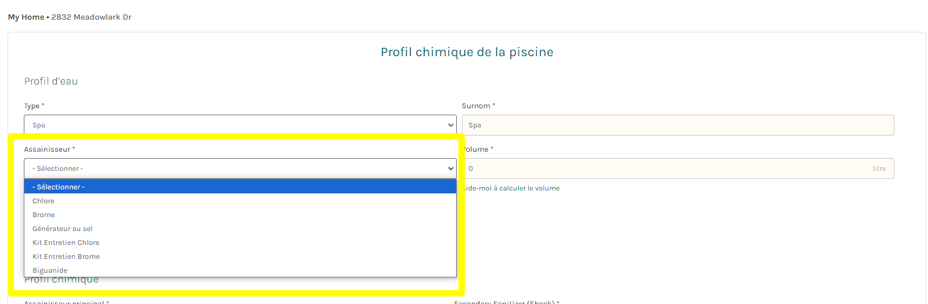This screenshot has height=304, width=928.
Task: Select Générateur au sel option
Action: [x=240, y=229]
